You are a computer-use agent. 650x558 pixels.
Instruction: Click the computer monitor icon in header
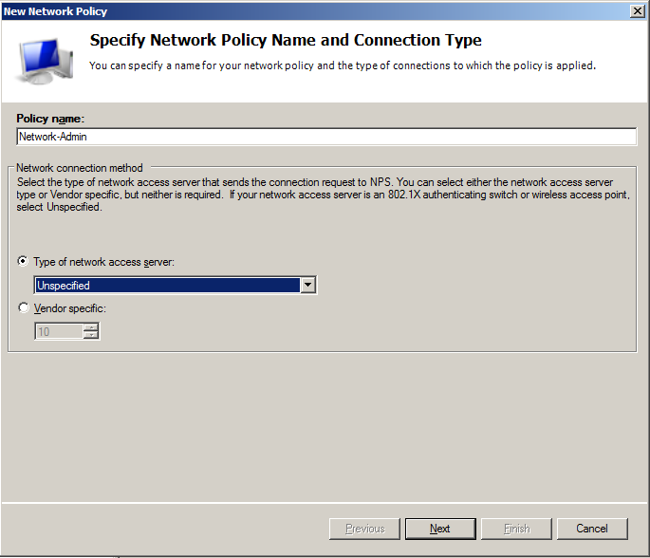click(46, 61)
